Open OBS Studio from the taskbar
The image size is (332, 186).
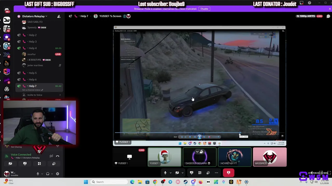click(x=163, y=182)
